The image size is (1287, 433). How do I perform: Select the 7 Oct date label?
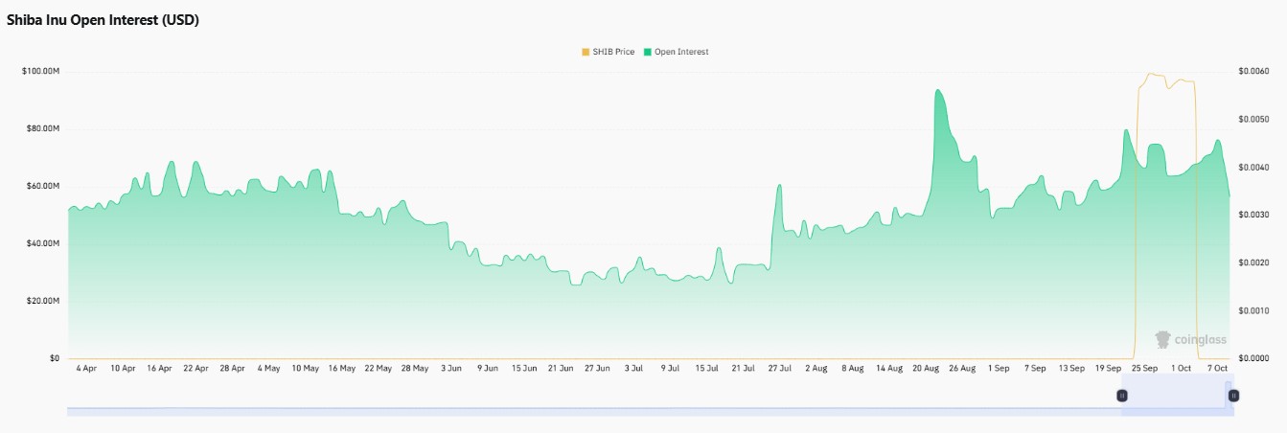point(1217,368)
